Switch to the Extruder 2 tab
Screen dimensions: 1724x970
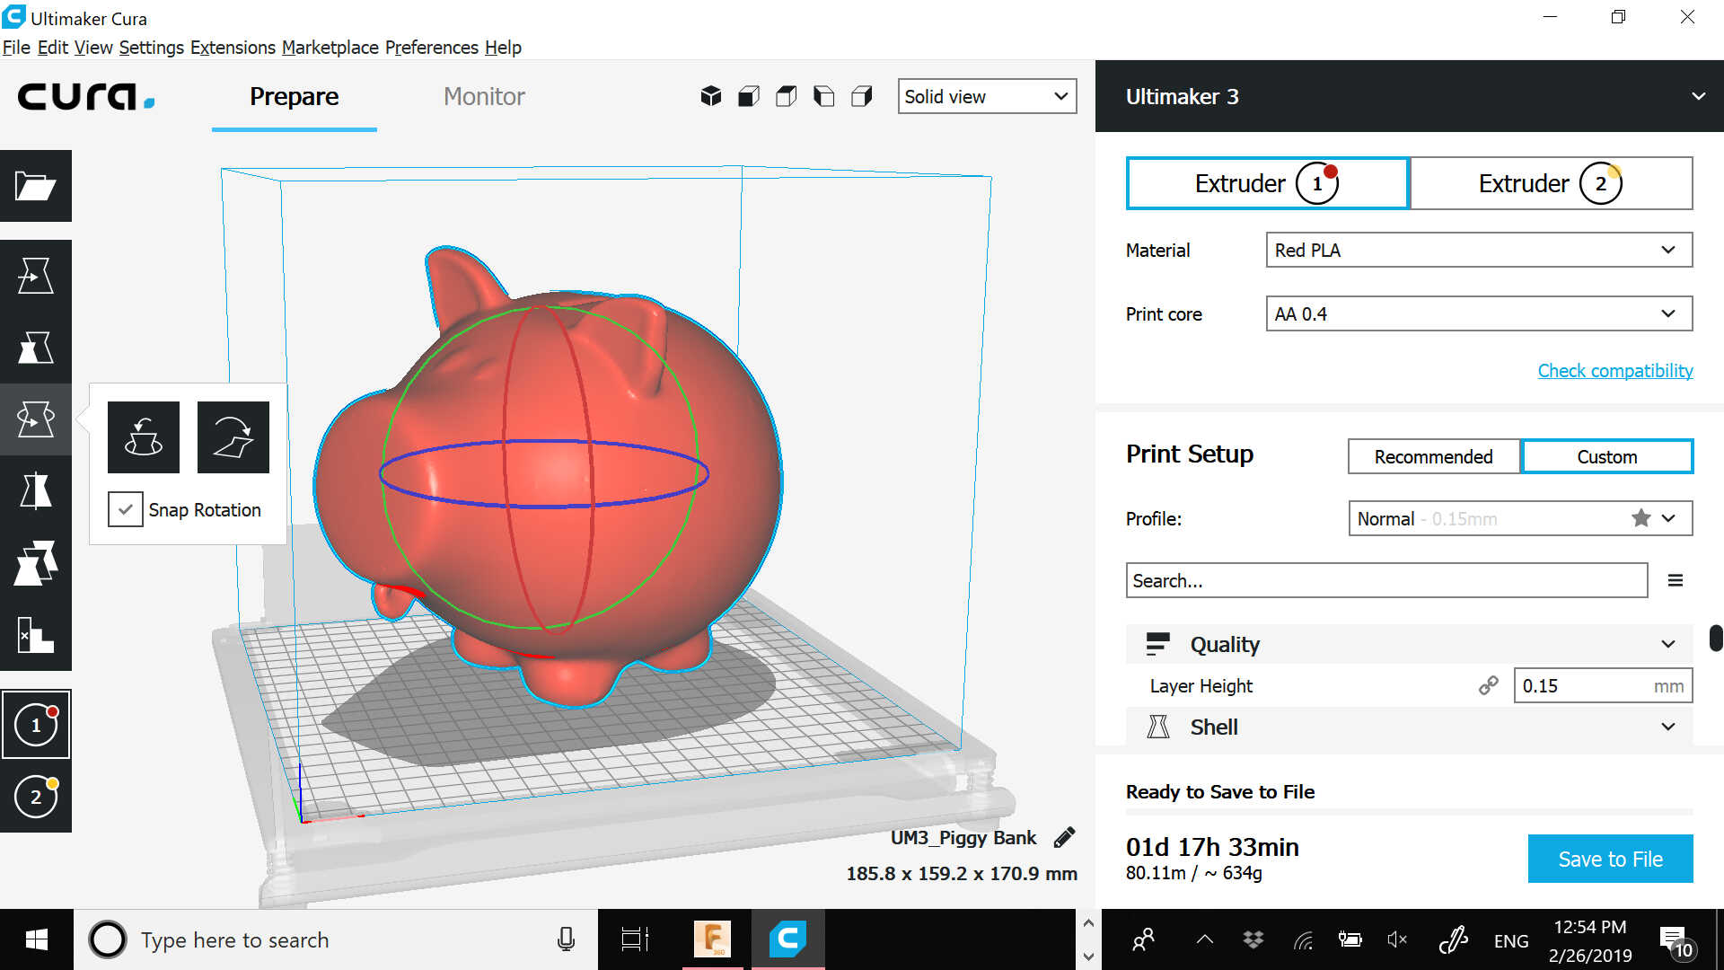click(1551, 183)
